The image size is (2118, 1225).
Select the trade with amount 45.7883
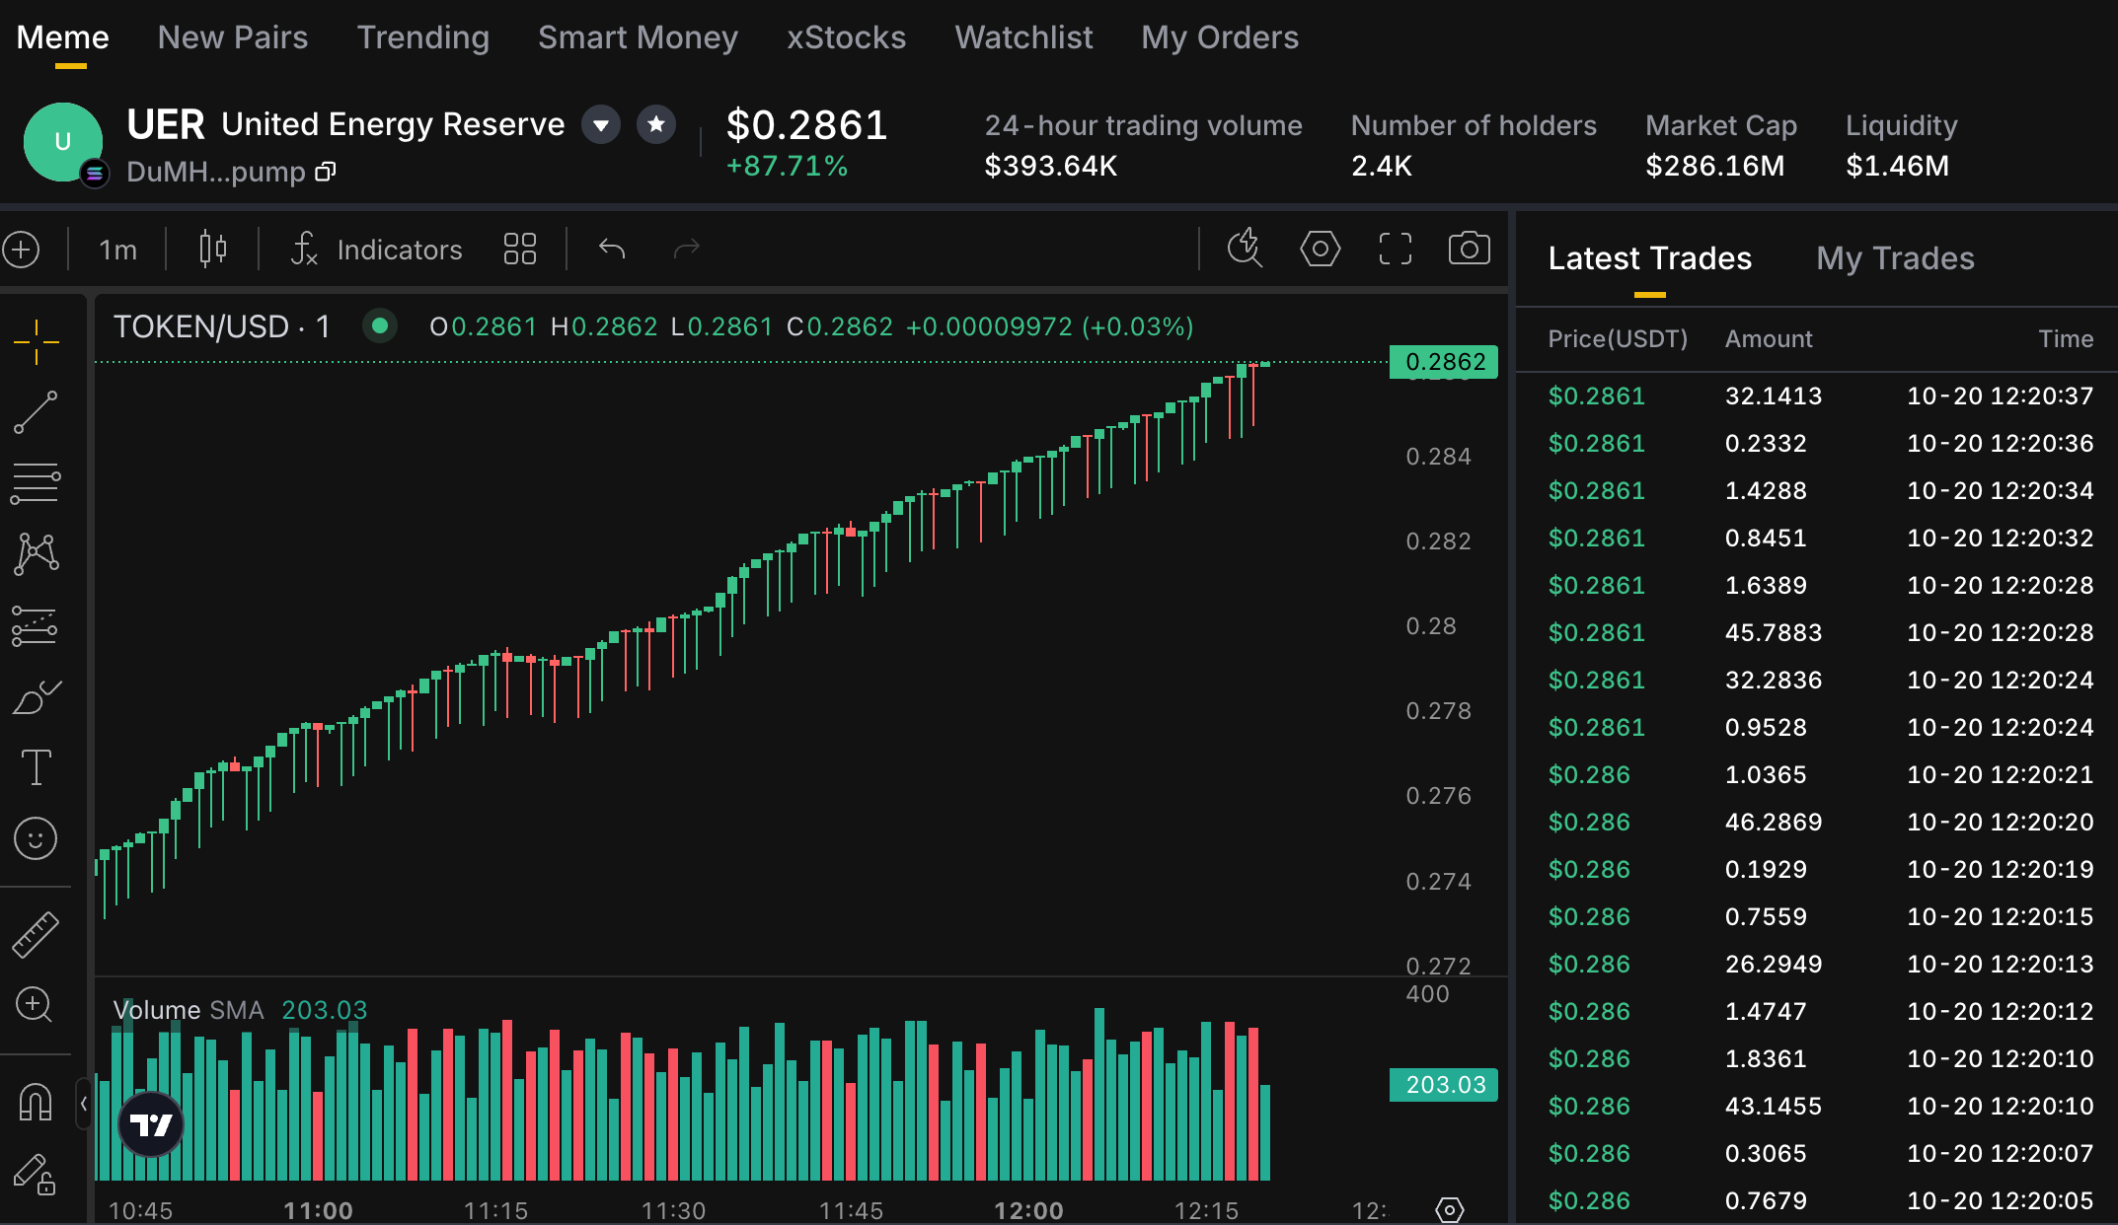pos(1817,633)
